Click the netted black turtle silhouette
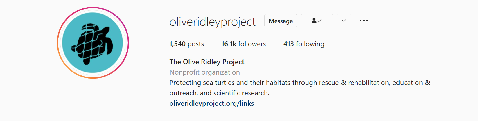 coord(92,44)
